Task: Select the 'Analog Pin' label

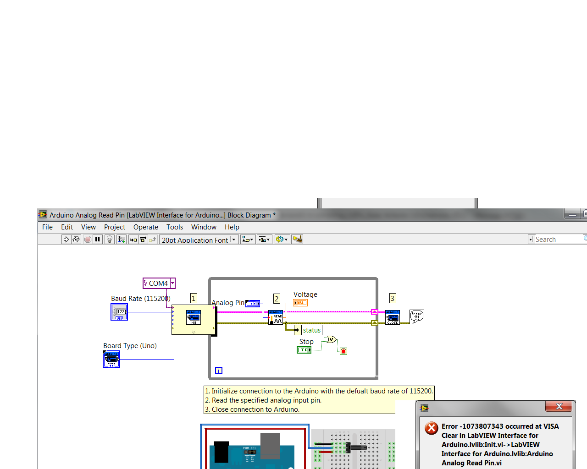Action: click(x=228, y=303)
